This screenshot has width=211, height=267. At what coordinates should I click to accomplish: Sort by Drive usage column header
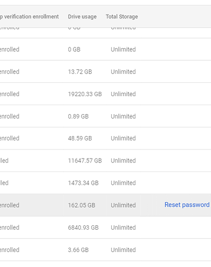82,17
